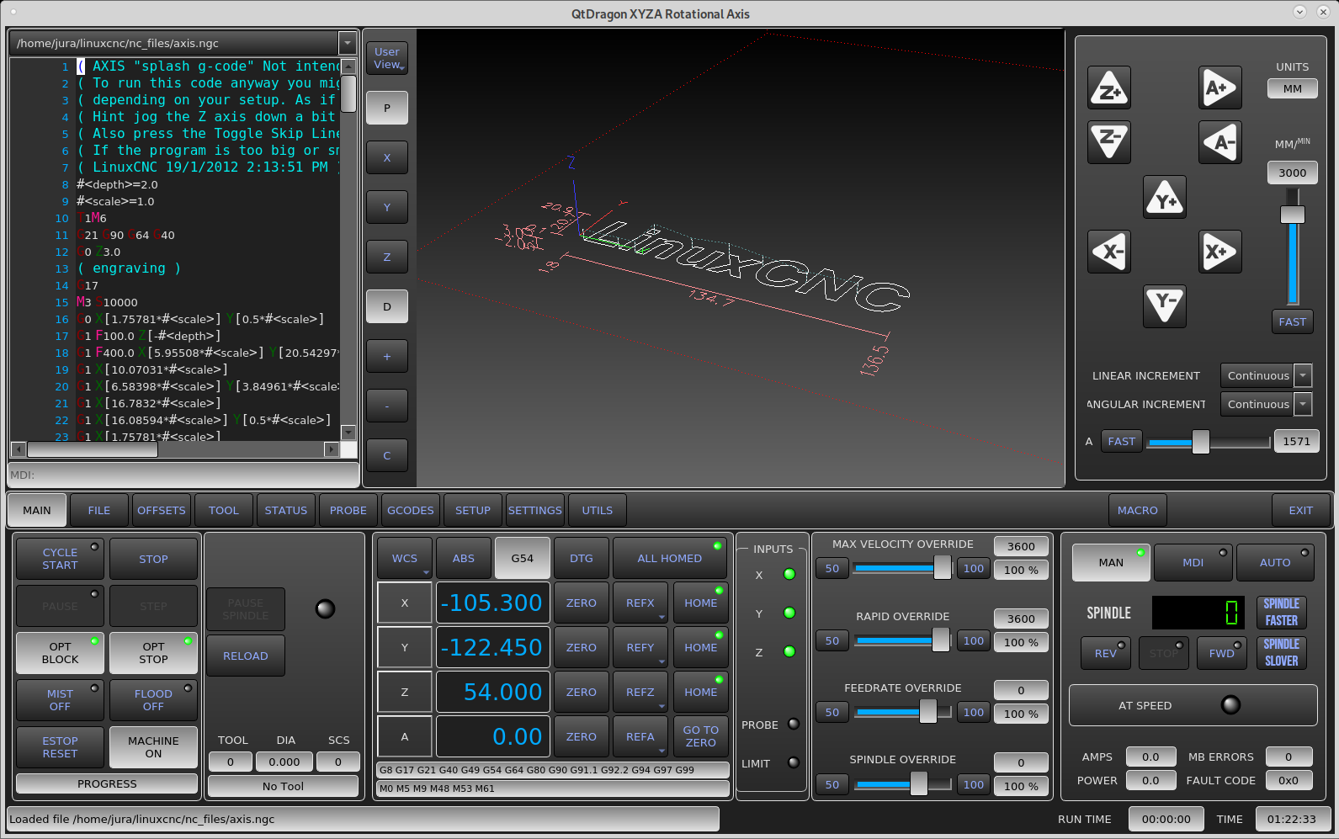This screenshot has width=1339, height=839.
Task: Click the MM/MIN jog rate vertical slider
Action: (1293, 247)
